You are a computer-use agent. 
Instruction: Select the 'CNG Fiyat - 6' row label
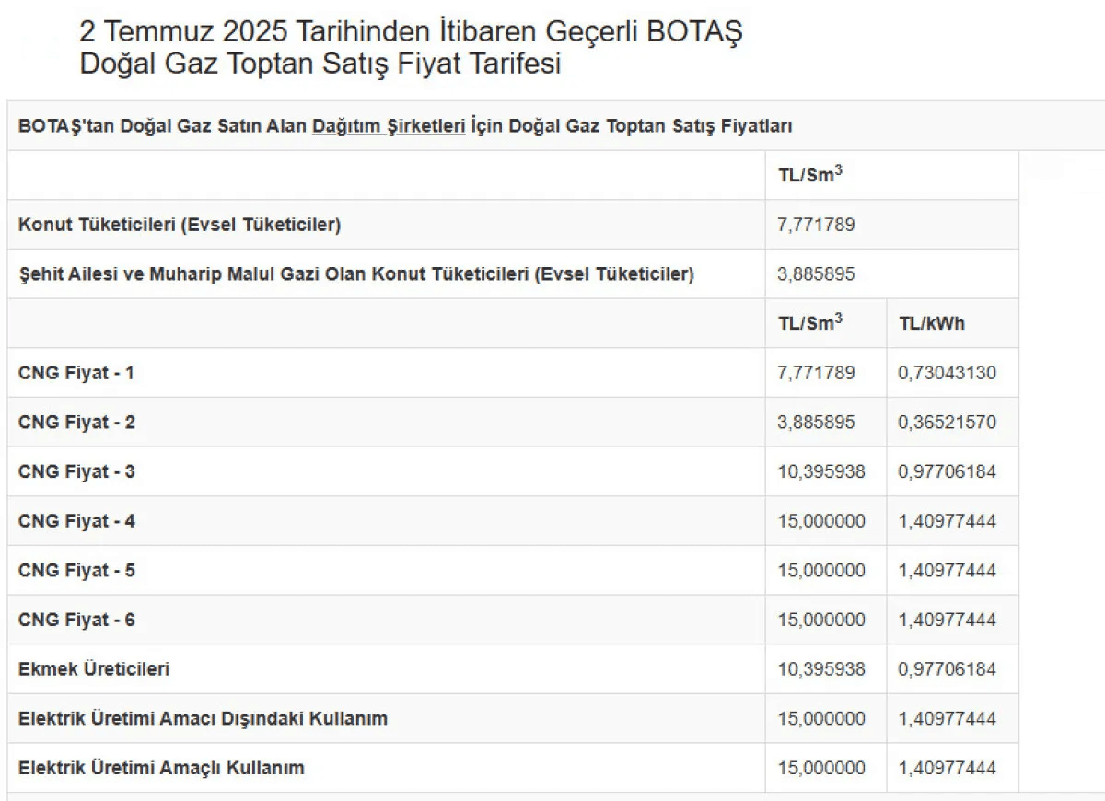coord(76,620)
